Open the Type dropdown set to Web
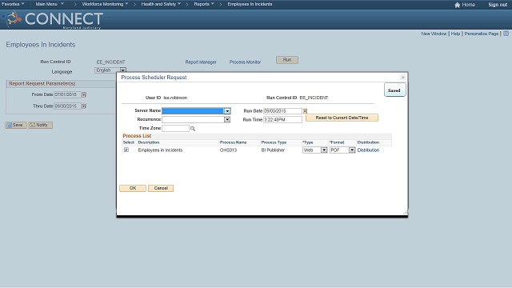The height and width of the screenshot is (288, 512). (324, 150)
